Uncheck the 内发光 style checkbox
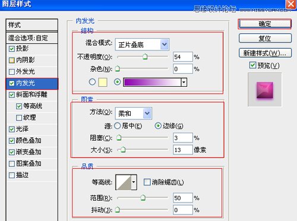This screenshot has height=221, width=297. click(12, 83)
